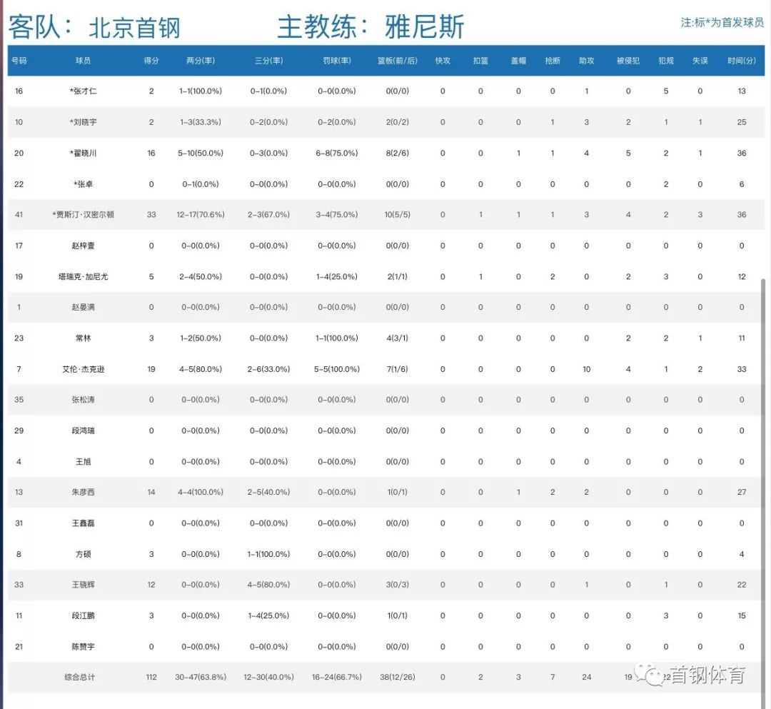771x709 pixels.
Task: Click 汉密尔顿's rebounds value 10(5/5)
Action: [x=398, y=214]
